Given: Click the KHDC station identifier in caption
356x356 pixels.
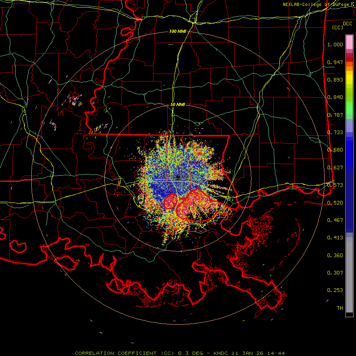Looking at the screenshot, I should click(221, 353).
